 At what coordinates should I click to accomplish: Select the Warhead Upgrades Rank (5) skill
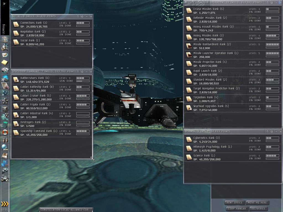(x=233, y=108)
